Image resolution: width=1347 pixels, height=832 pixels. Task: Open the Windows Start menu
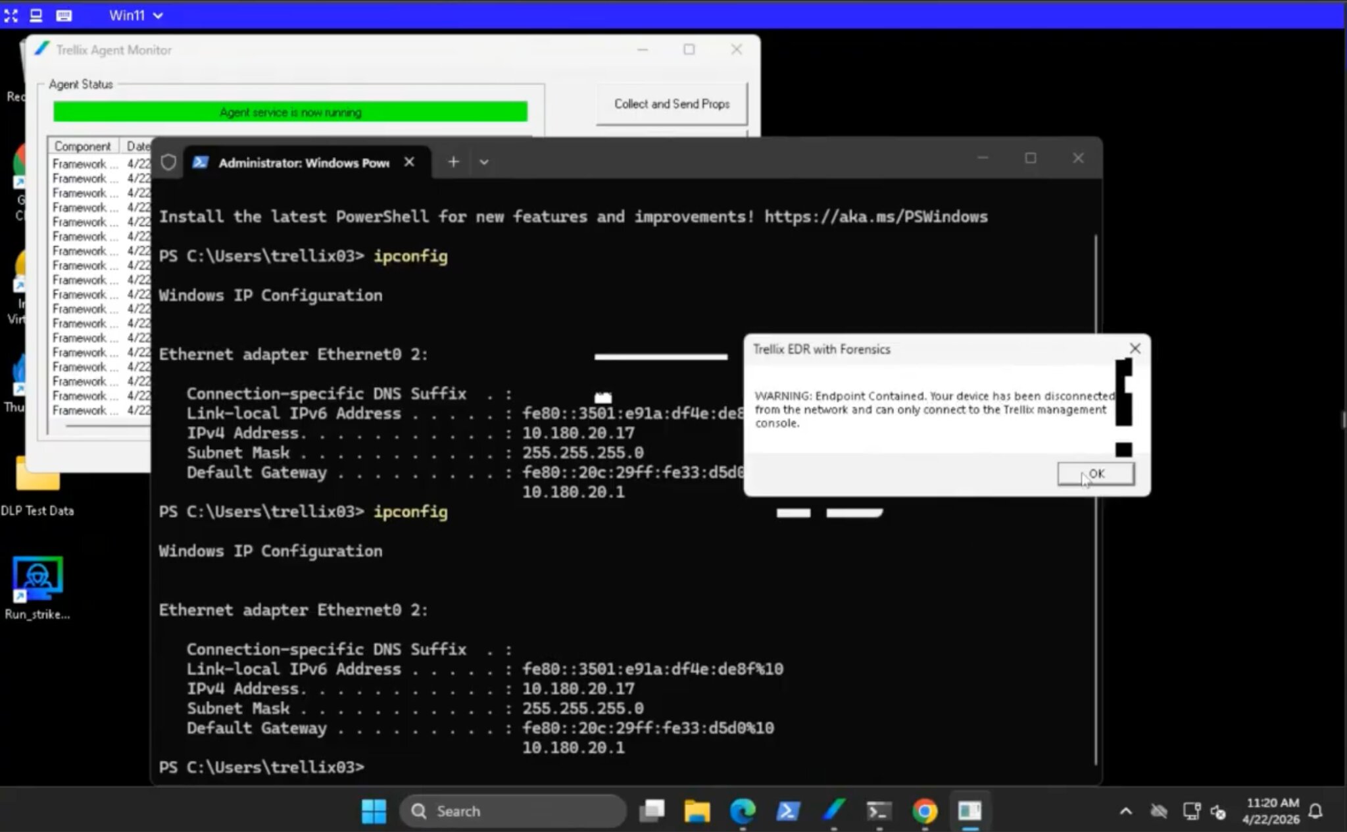tap(374, 811)
